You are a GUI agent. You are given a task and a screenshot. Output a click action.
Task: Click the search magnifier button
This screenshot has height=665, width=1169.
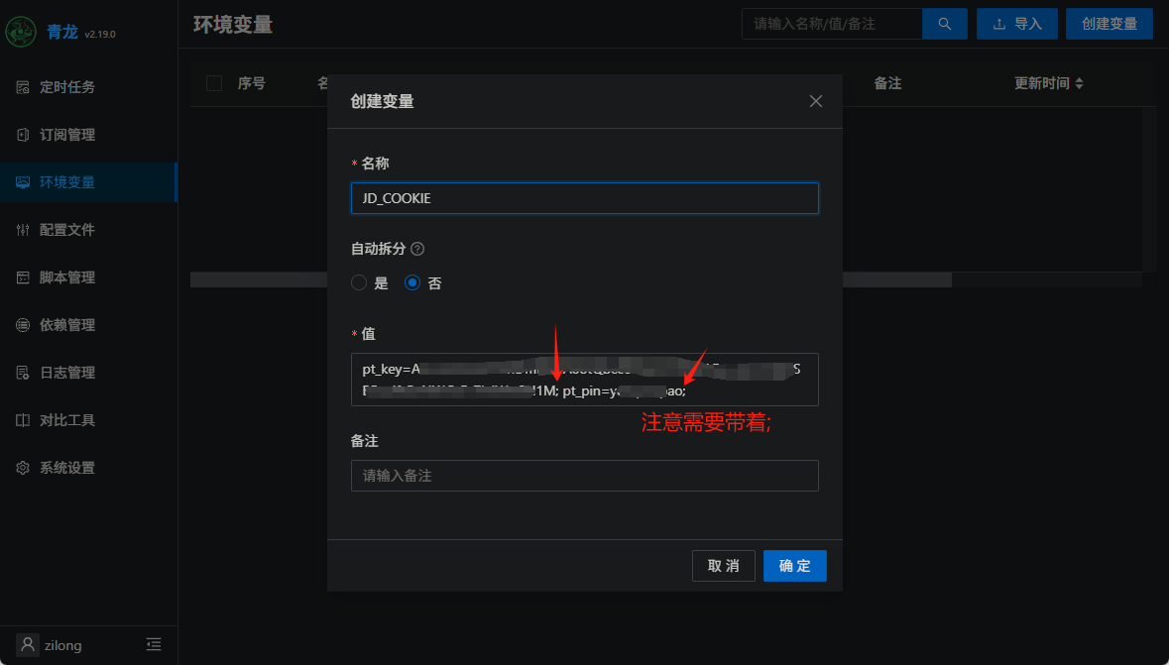(x=945, y=24)
